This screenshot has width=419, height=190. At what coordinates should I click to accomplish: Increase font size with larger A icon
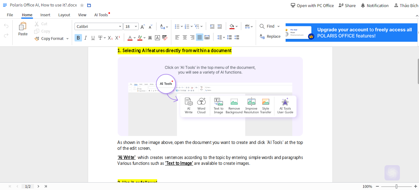click(x=143, y=27)
